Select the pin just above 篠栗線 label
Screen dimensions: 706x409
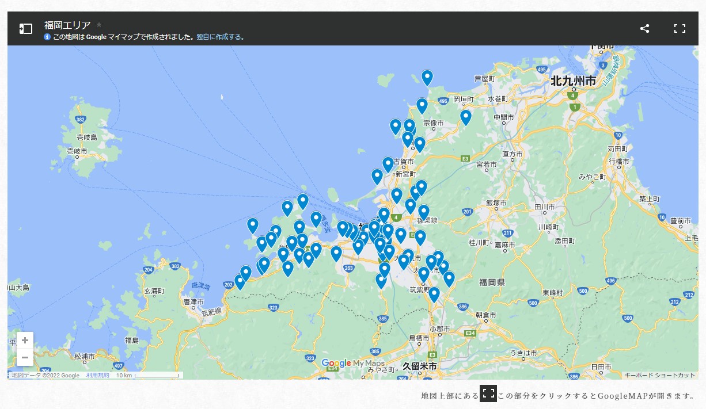coord(423,212)
